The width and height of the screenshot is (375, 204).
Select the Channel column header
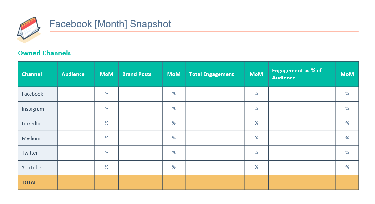32,74
